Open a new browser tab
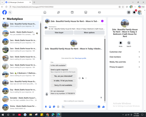 [34, 2]
